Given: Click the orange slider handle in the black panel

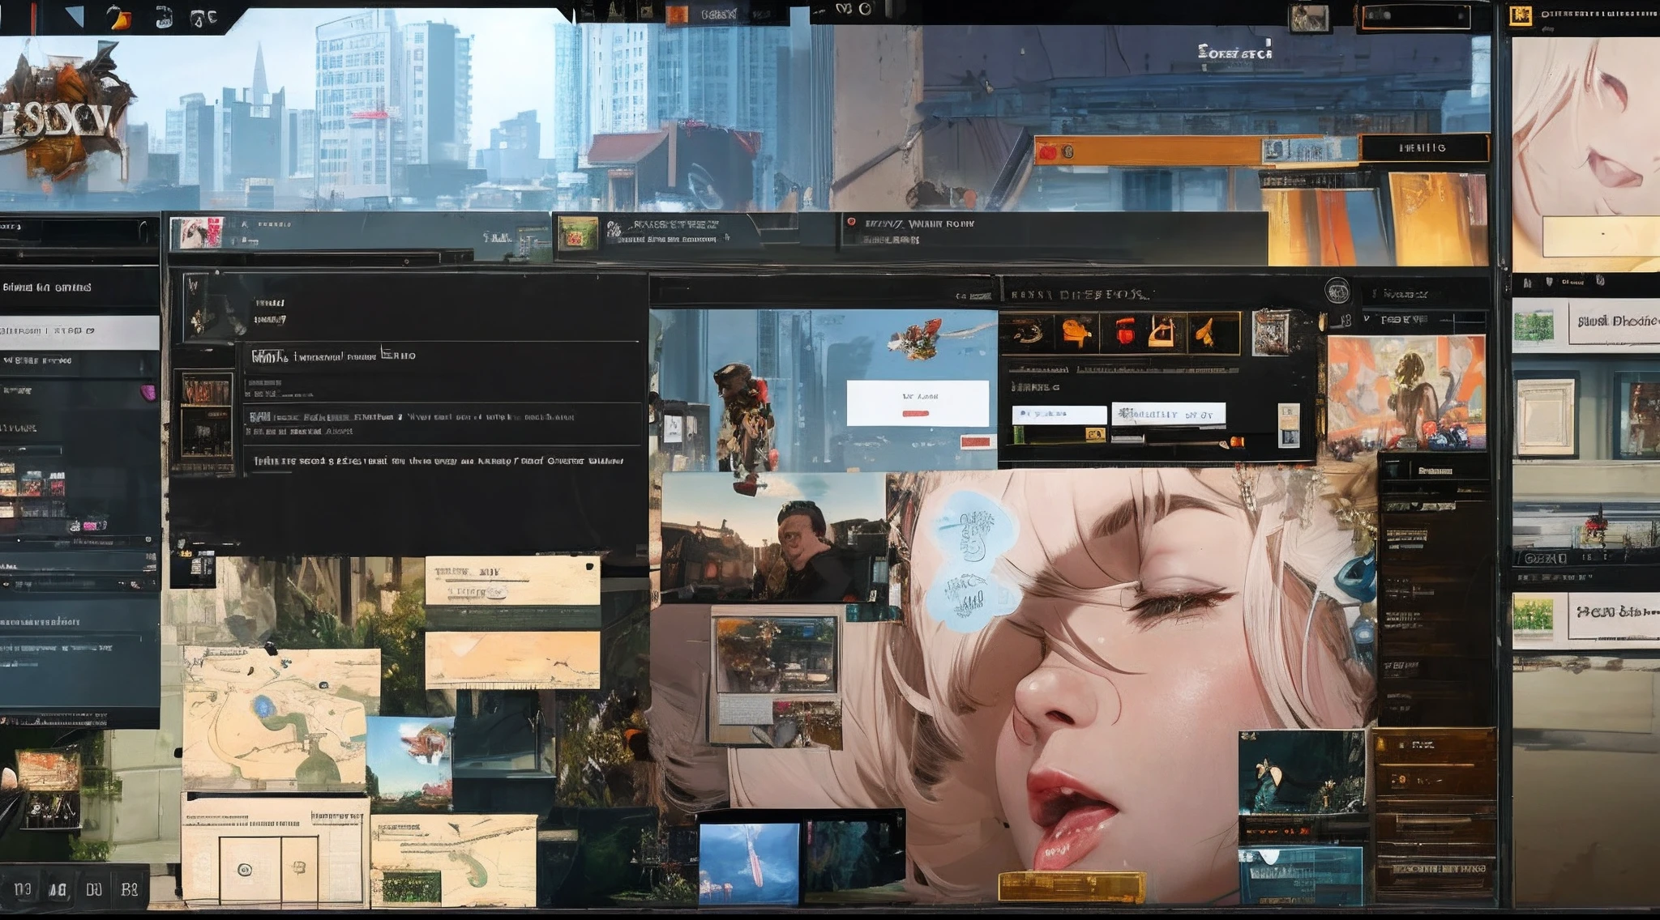Looking at the screenshot, I should click(1237, 442).
